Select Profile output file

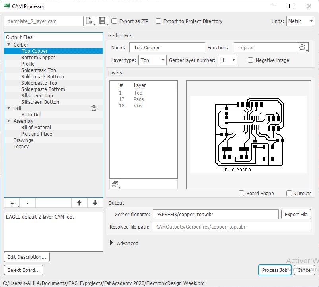point(54,64)
